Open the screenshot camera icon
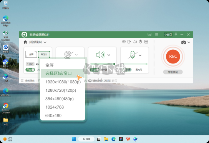This screenshot has height=143, width=209. pos(184,42)
